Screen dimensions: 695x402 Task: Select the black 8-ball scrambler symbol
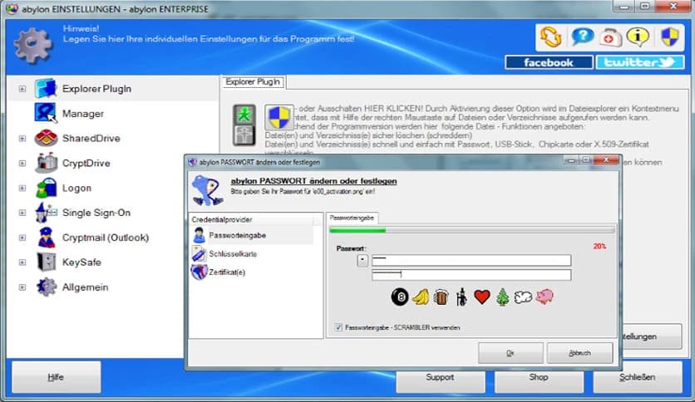398,297
